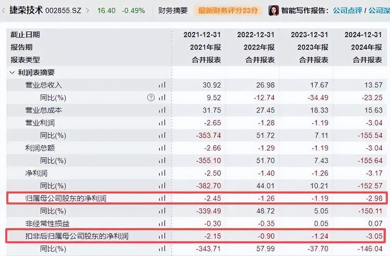
Task: Click chart icon for 扣非后归属母公司股东的净利润
Action: 162,236
